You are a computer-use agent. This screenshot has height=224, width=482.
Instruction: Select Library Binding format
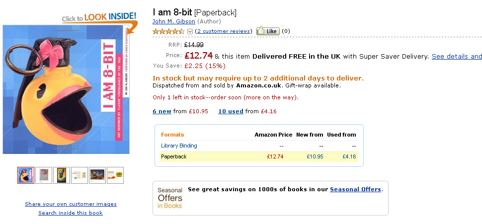click(x=179, y=146)
